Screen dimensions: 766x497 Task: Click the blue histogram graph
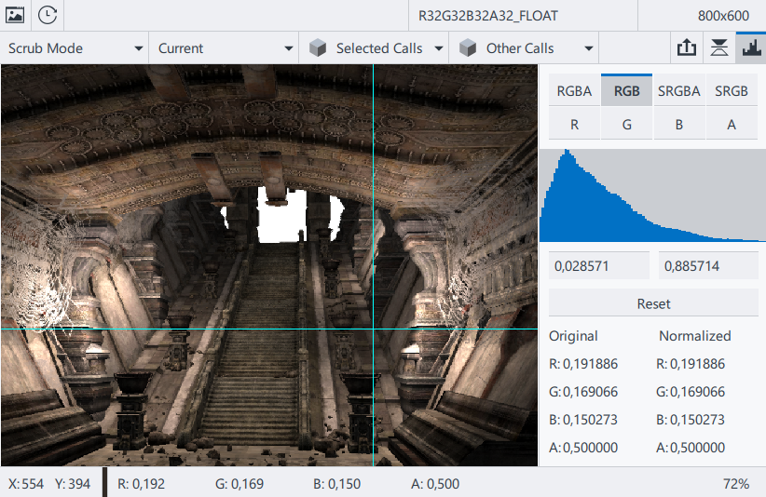pos(652,195)
